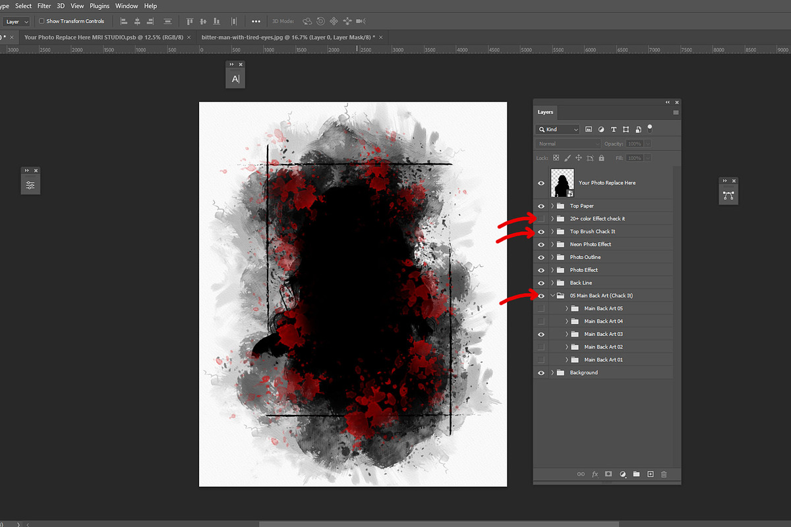Screen dimensions: 791x527
Task: Delete layer with trash icon
Action: (x=664, y=474)
